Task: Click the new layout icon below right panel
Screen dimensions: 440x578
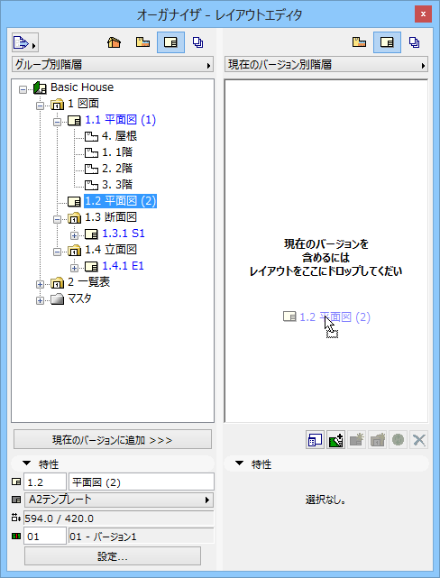Action: (x=315, y=440)
